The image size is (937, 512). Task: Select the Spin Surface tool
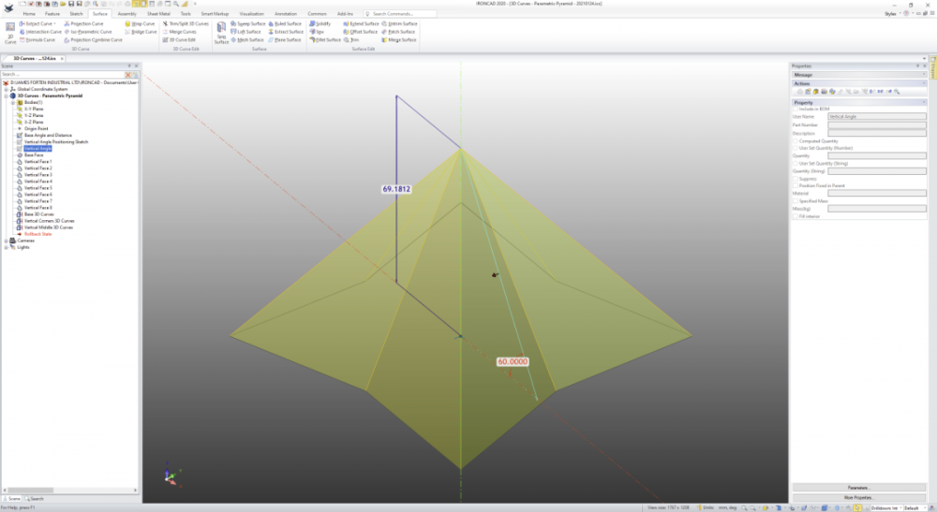click(221, 33)
